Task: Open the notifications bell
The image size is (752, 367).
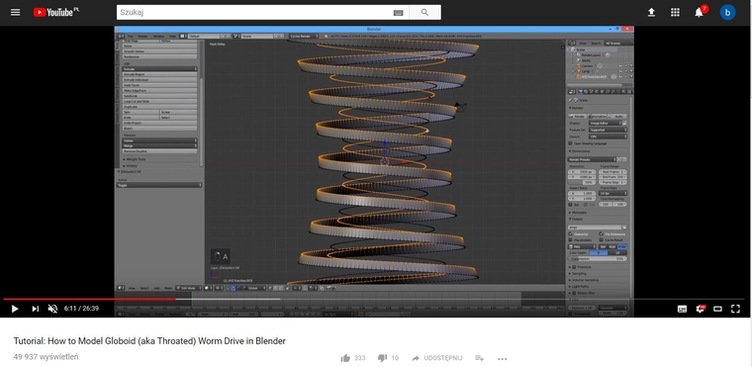Action: coord(700,13)
